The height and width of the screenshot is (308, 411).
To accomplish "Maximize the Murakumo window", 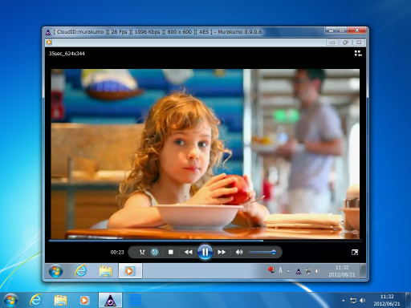I will click(342, 30).
